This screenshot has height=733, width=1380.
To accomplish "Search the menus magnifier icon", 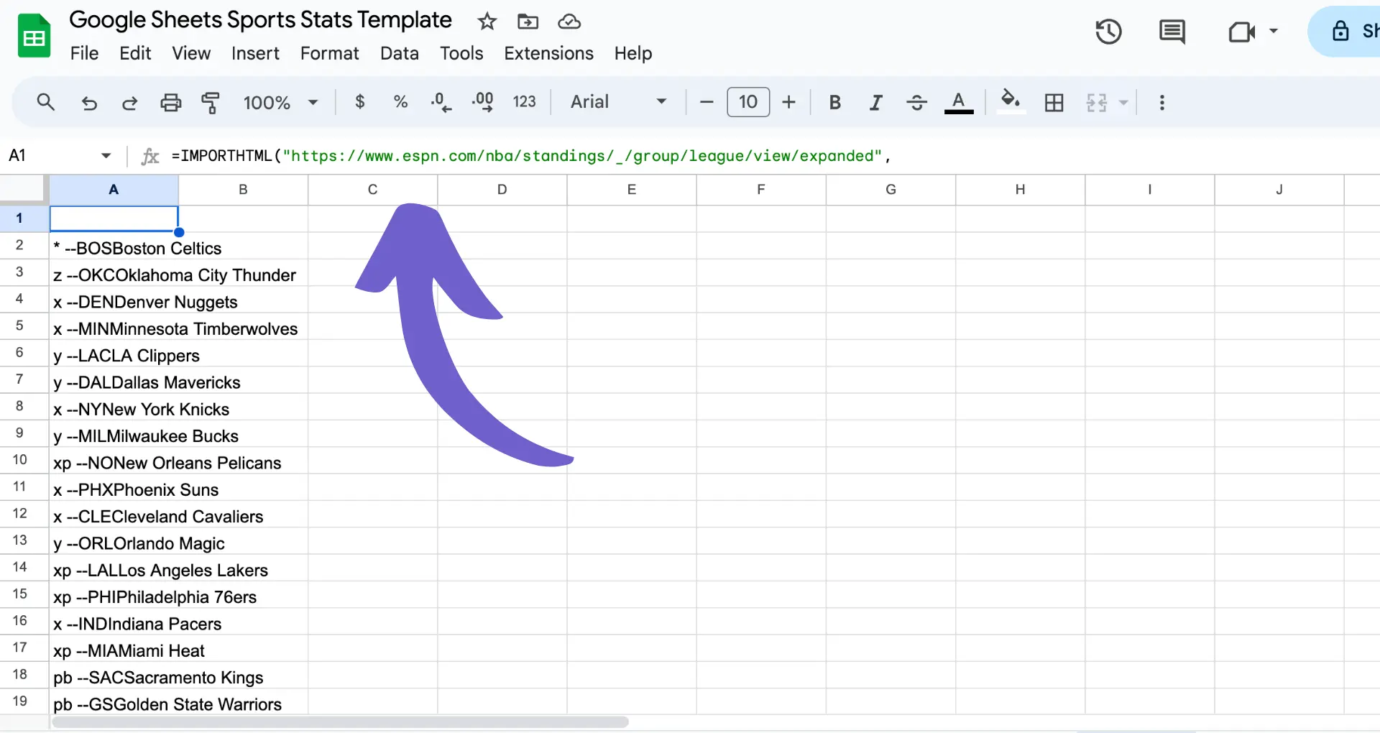I will click(46, 102).
